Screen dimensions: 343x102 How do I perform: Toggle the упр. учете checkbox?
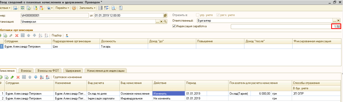coord(198,15)
